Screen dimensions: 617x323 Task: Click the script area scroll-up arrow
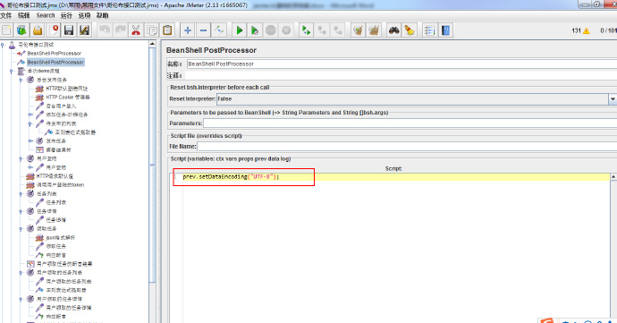click(x=613, y=176)
